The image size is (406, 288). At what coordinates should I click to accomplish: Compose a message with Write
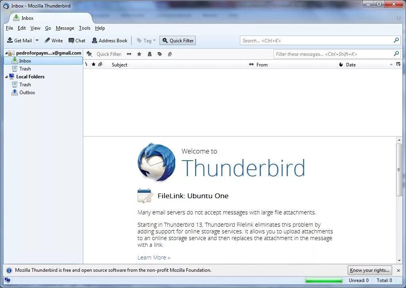coord(54,41)
